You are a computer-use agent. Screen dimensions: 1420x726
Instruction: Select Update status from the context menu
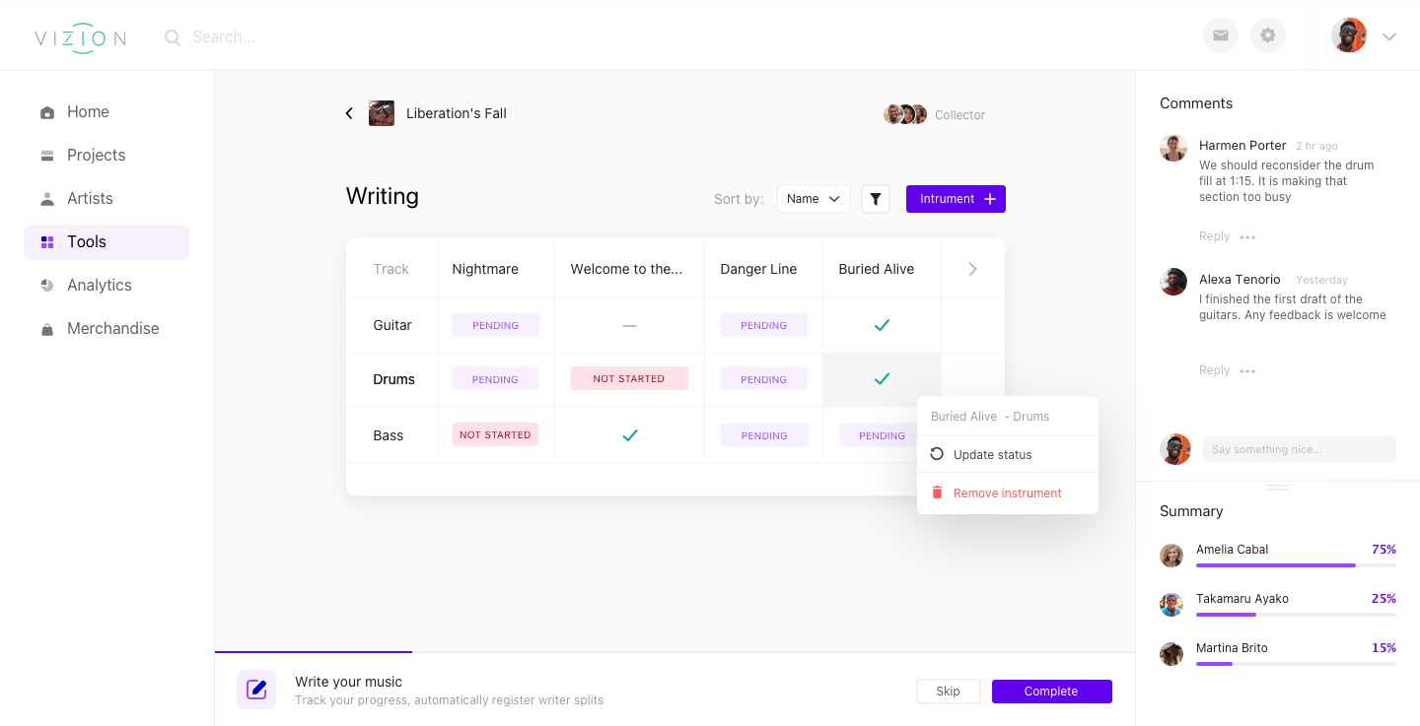[x=992, y=455]
